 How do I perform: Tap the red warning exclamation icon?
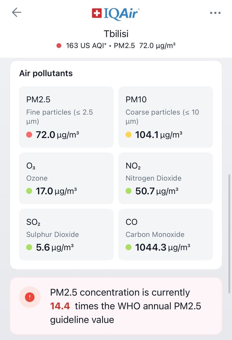point(29,297)
